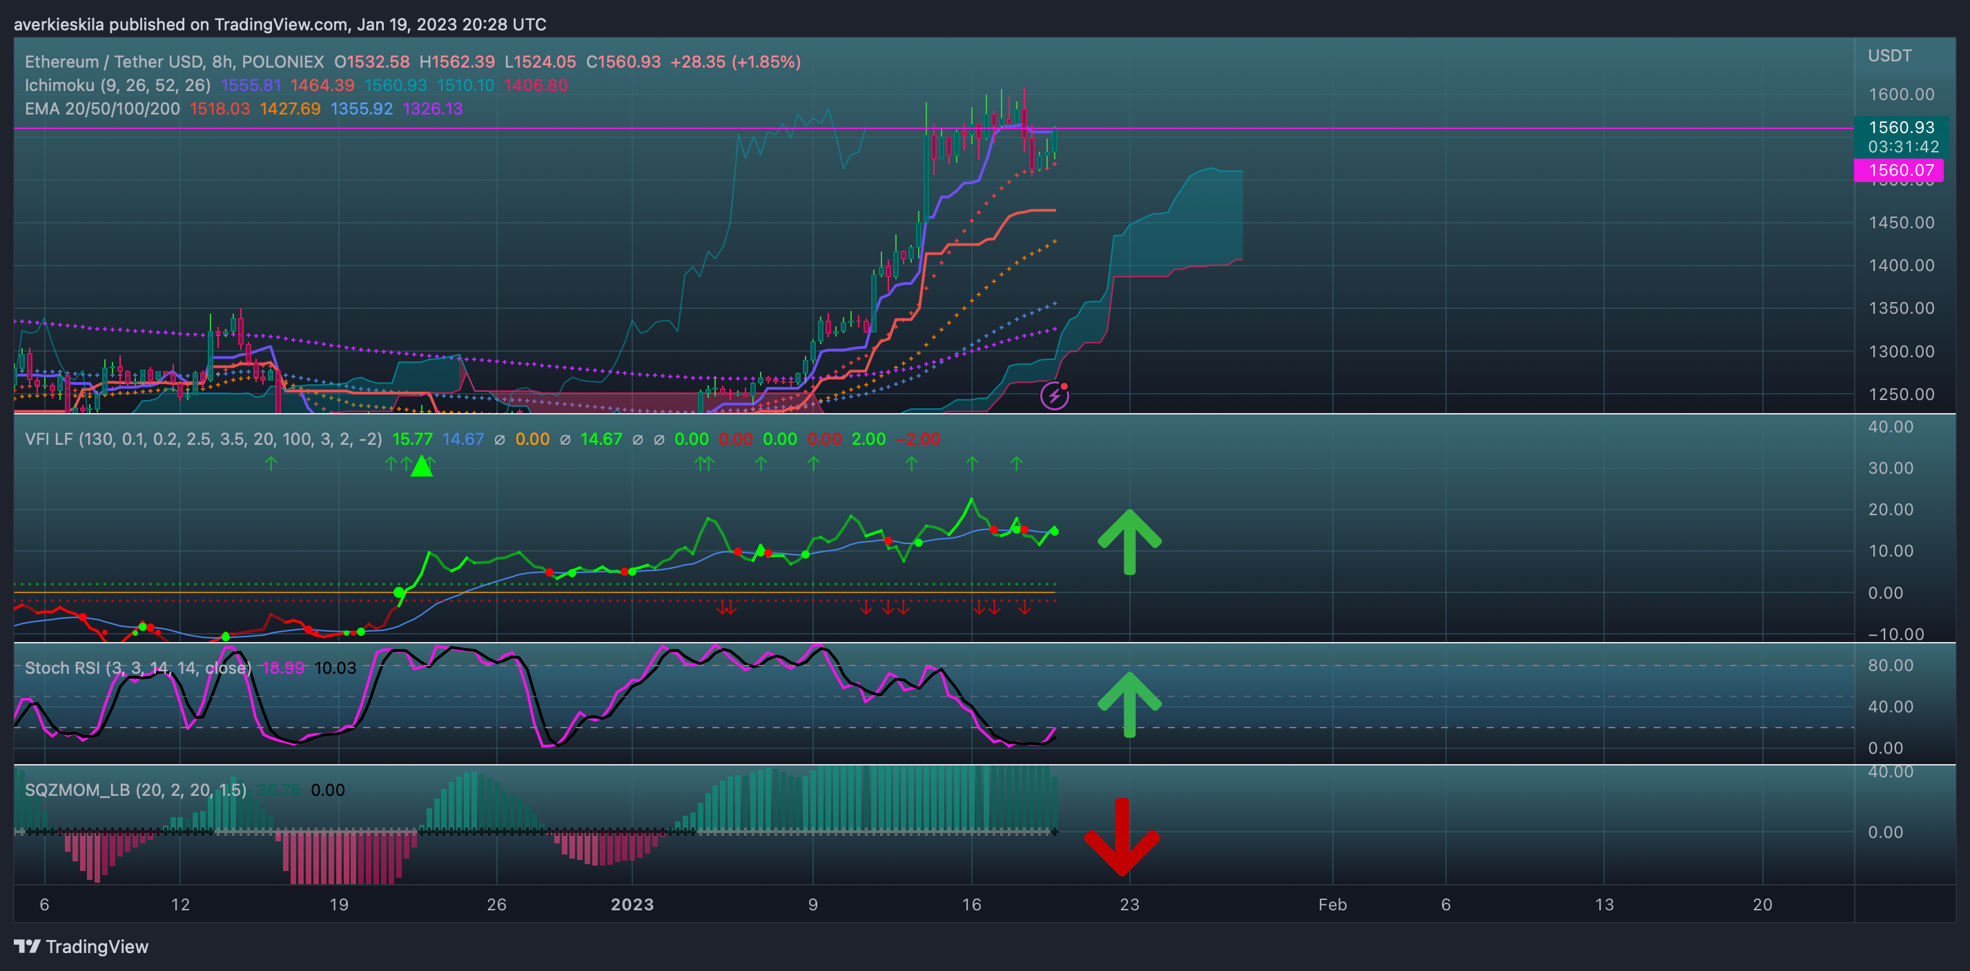Click the countdown timer 03:31:42
The height and width of the screenshot is (971, 1970).
(1904, 146)
